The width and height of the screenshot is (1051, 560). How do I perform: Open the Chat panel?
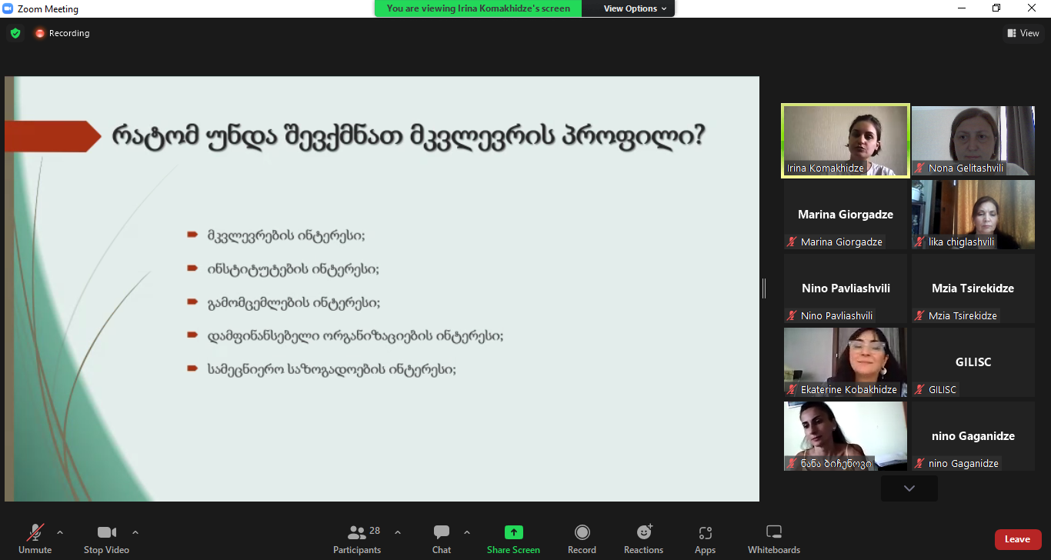[x=442, y=538]
